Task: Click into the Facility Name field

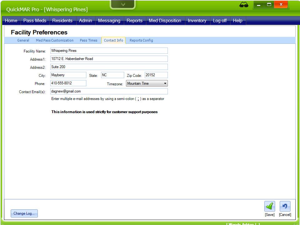Action: pos(109,51)
